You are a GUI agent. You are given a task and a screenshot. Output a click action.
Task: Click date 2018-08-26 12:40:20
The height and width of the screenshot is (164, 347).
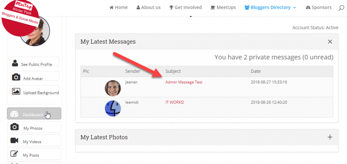(x=269, y=102)
